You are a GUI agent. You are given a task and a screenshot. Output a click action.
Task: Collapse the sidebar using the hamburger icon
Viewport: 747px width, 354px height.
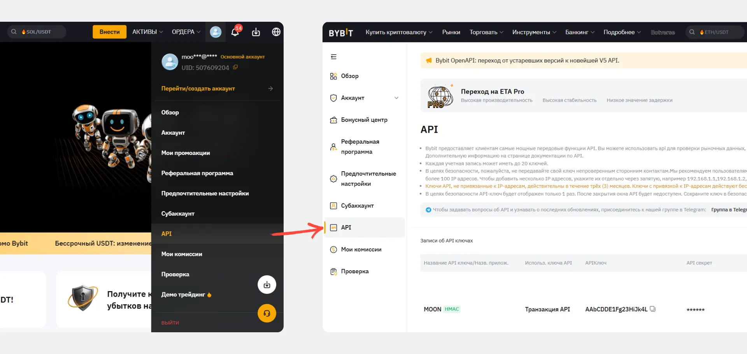pyautogui.click(x=333, y=57)
